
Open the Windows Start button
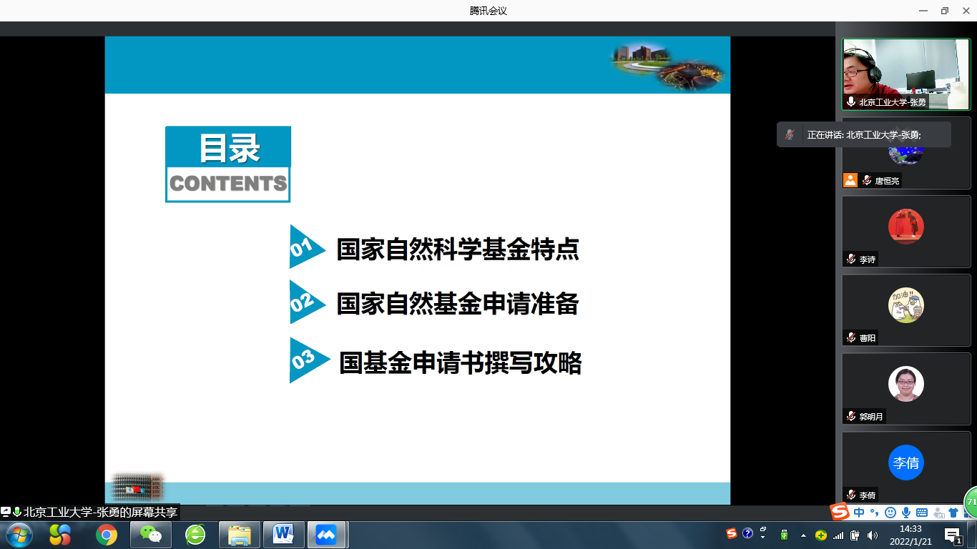tap(18, 534)
